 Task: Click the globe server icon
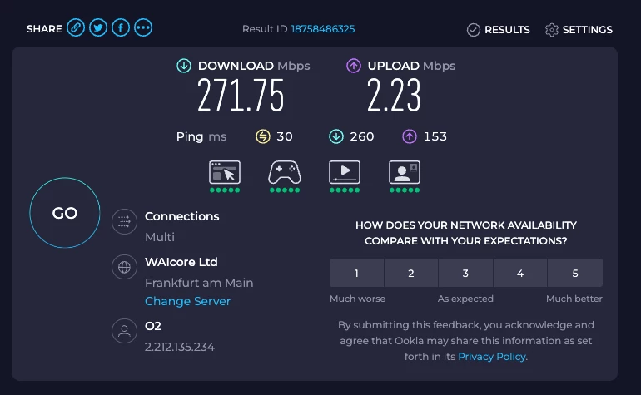[124, 268]
